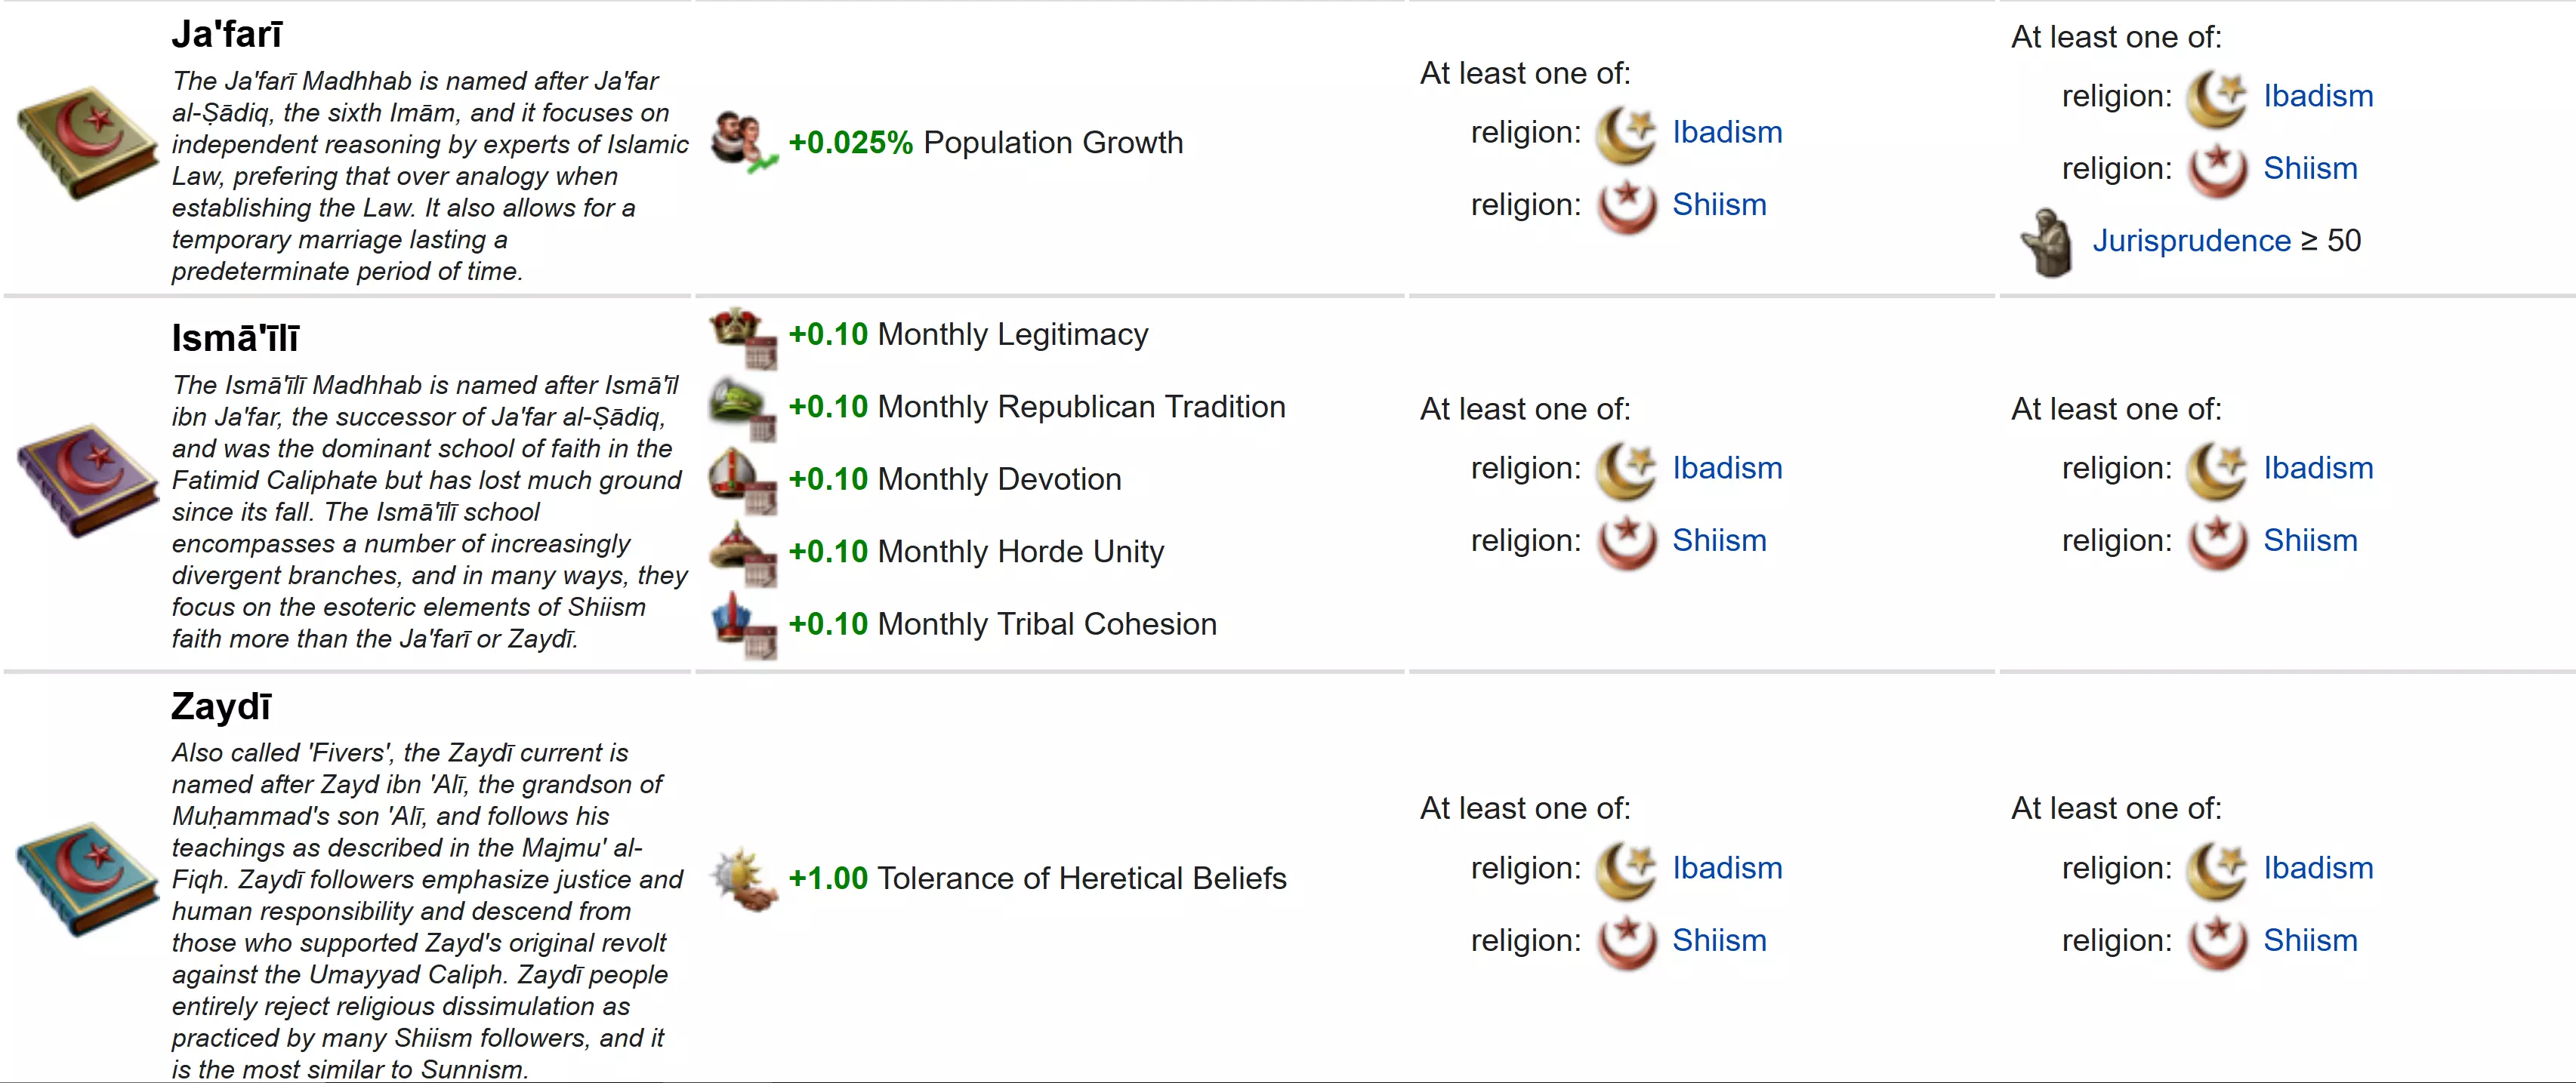Click the purple Ismā'īlī school book icon
The image size is (2576, 1083).
click(87, 479)
